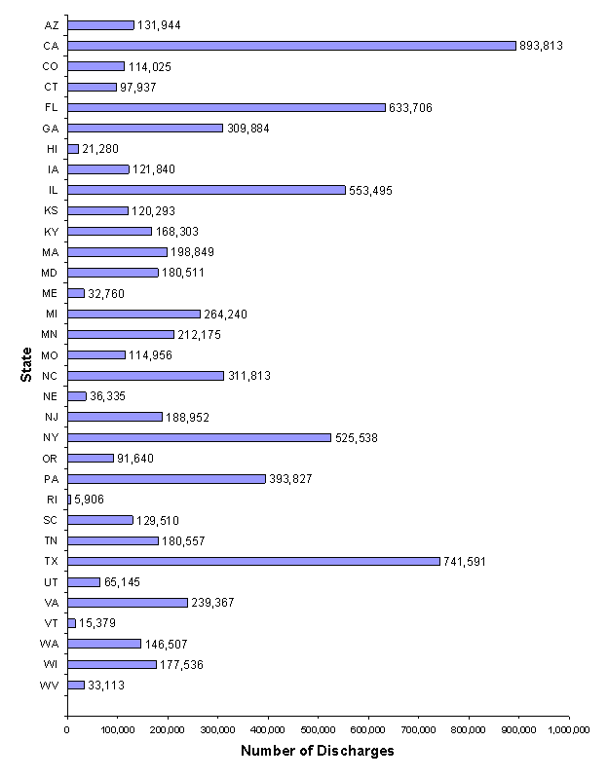Click the "Number of Discharges" axis title

318,751
